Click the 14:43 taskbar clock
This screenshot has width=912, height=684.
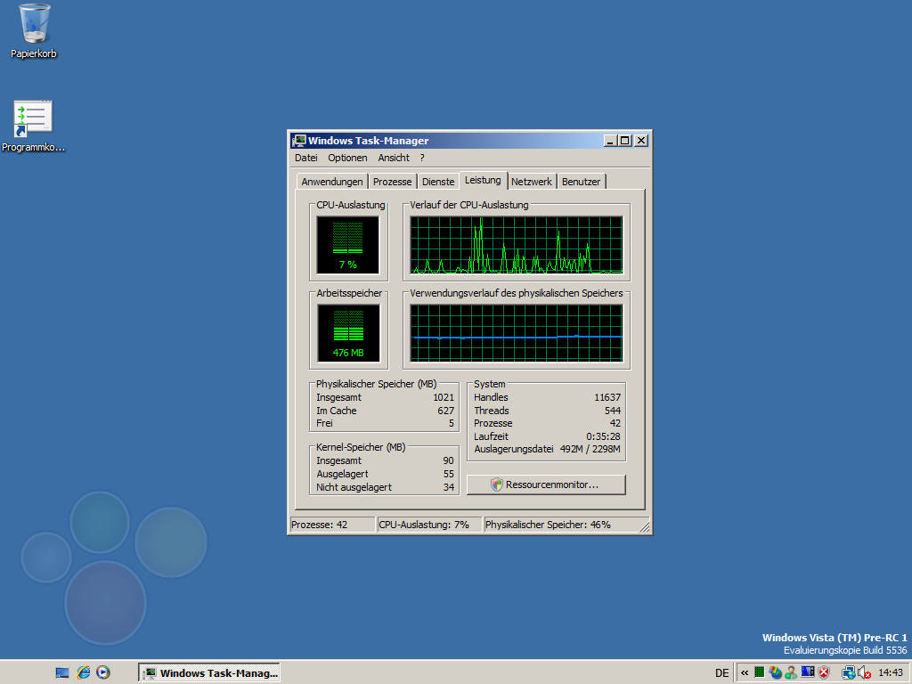tap(891, 673)
